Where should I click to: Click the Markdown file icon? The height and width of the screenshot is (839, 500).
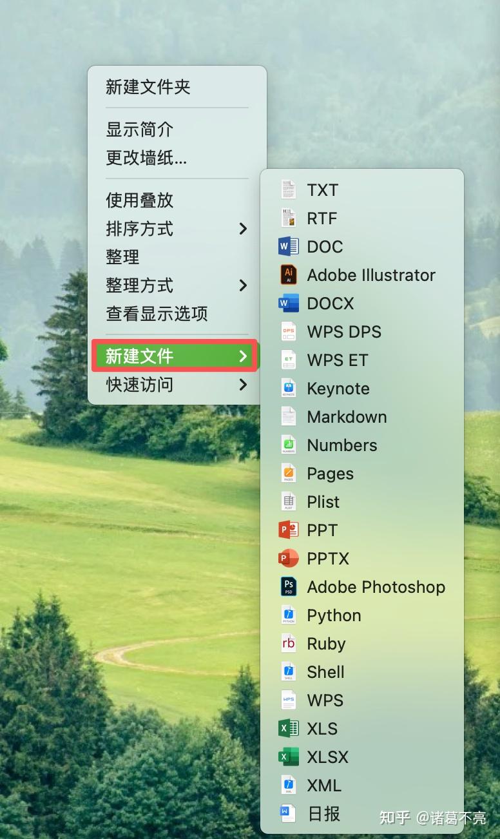(289, 417)
